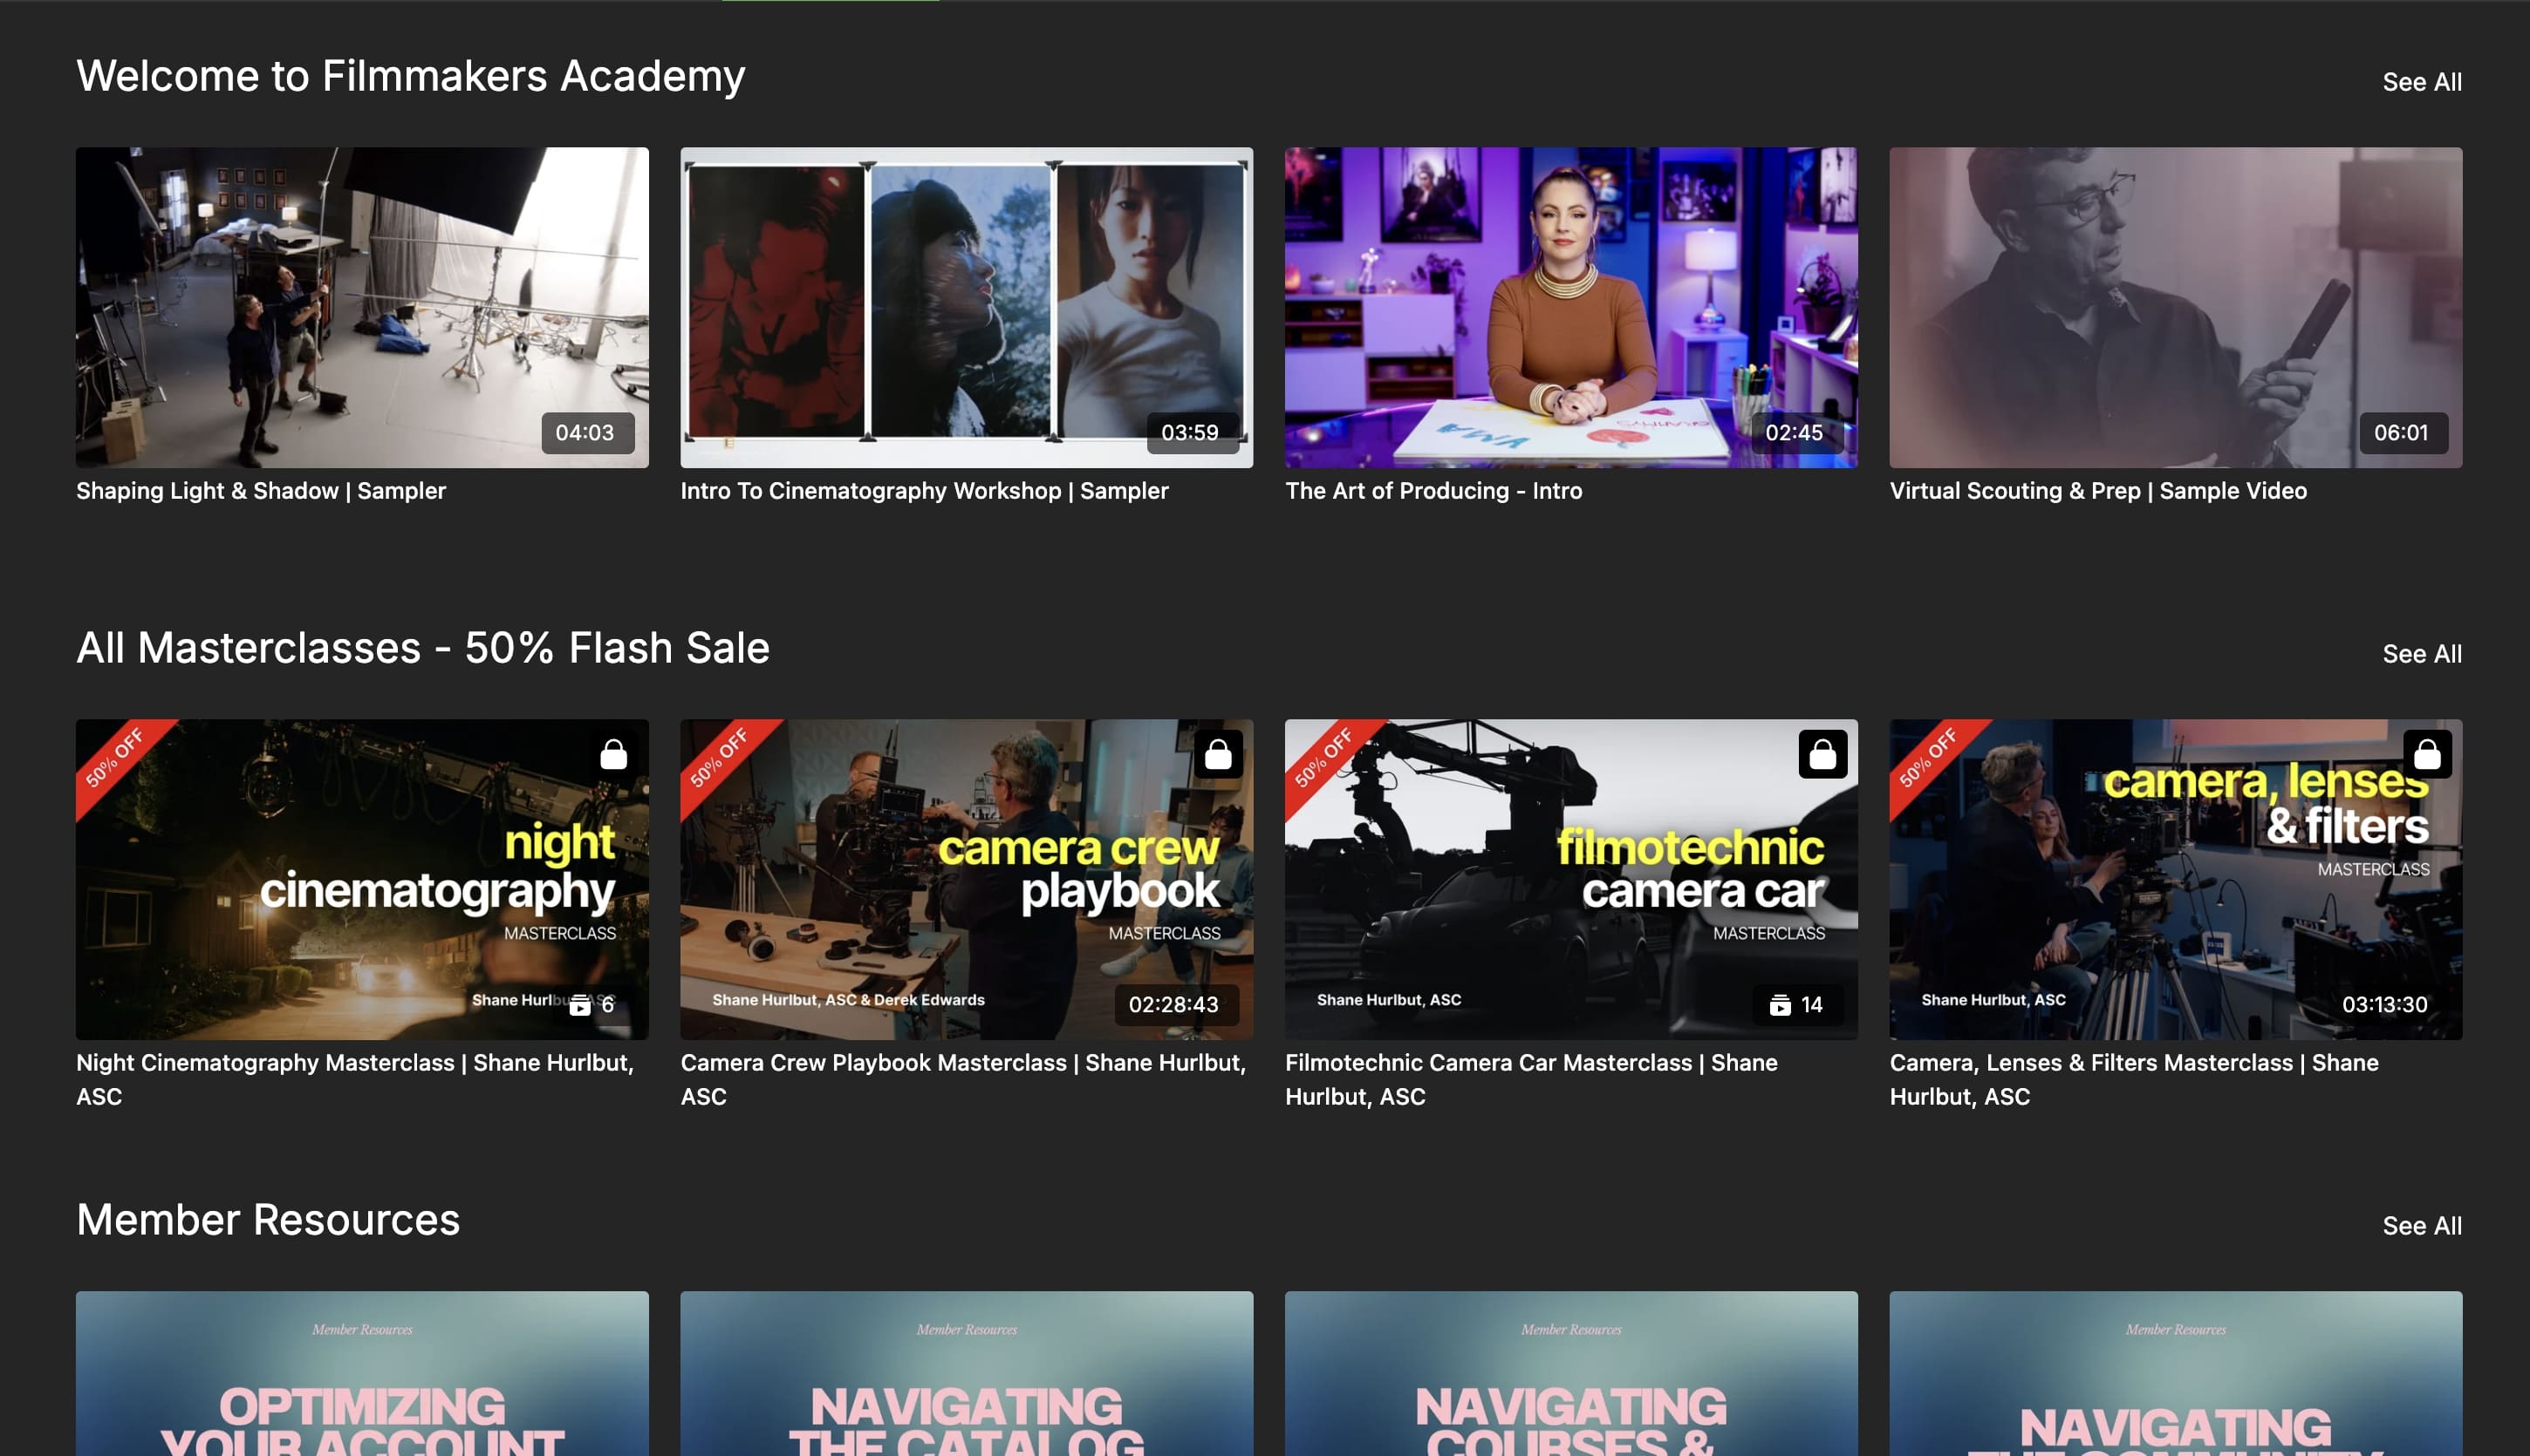Open Virtual Scouting & Prep thumbnail
Image resolution: width=2530 pixels, height=1456 pixels.
(2175, 308)
